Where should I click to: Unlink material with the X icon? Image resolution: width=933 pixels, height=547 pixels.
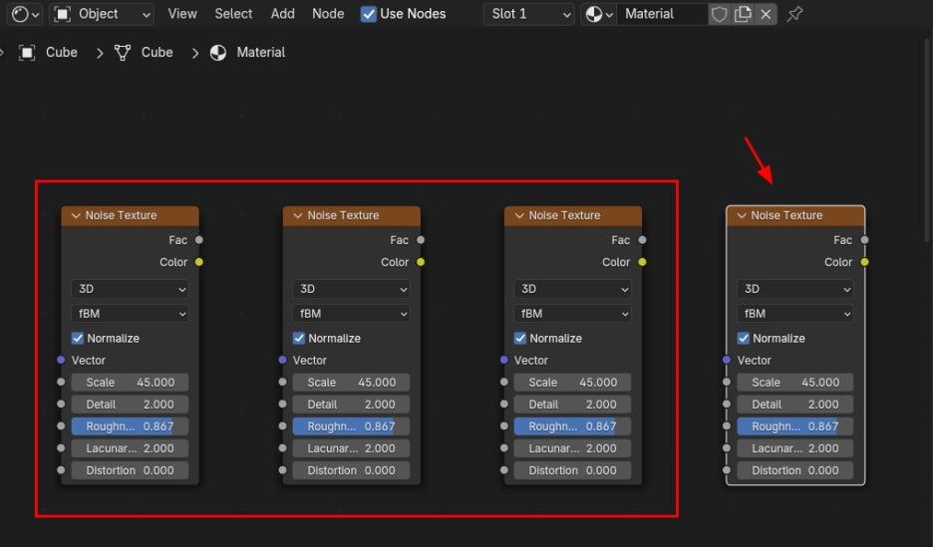(766, 14)
